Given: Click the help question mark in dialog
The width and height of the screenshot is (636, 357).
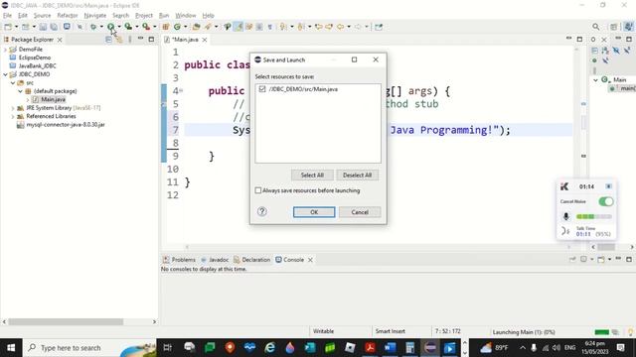Looking at the screenshot, I should (262, 211).
